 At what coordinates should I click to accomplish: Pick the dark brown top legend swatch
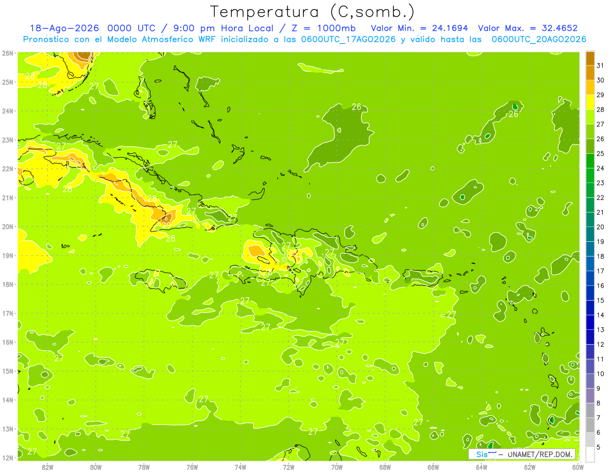590,58
